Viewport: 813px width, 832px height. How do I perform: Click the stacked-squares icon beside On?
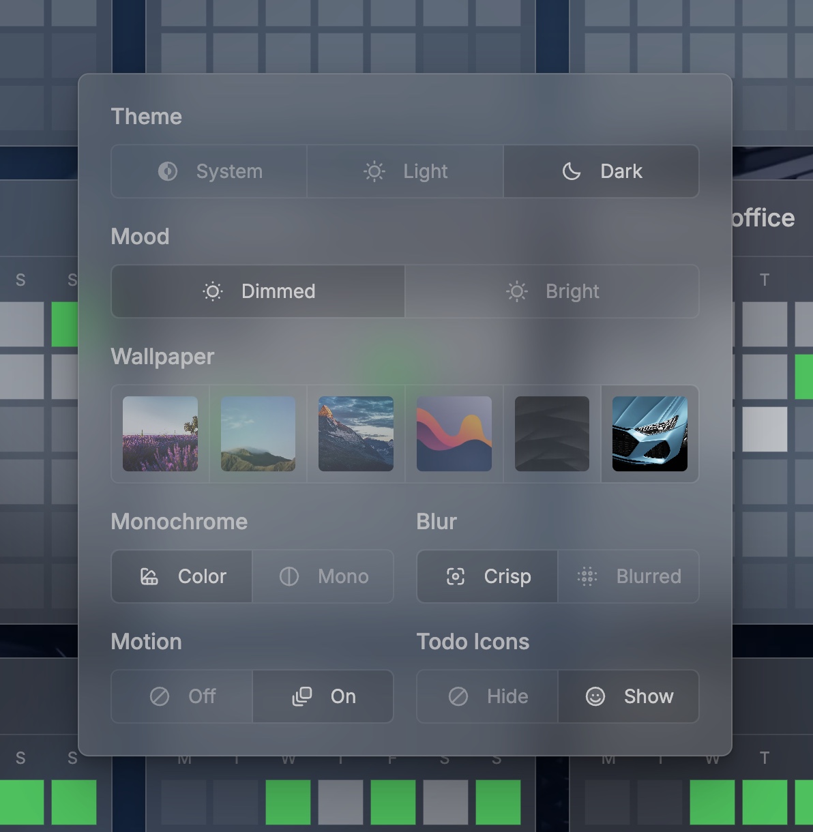point(302,696)
